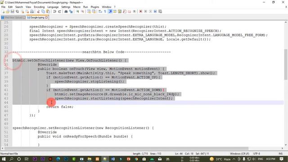Click Windows (CR LF) in status bar
Screen dimensions: 288x162
click(x=239, y=153)
